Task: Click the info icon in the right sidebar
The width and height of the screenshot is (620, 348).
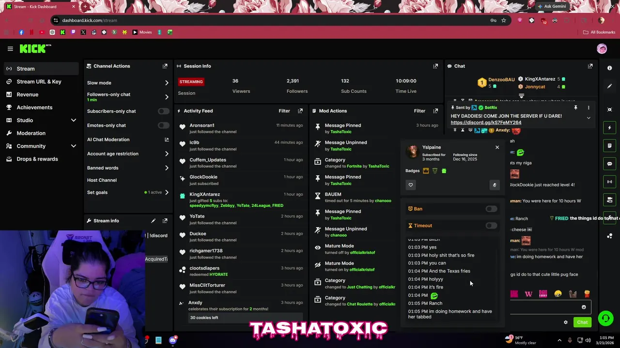Action: click(609, 68)
